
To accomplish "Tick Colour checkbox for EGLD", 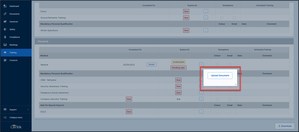I will (217, 112).
